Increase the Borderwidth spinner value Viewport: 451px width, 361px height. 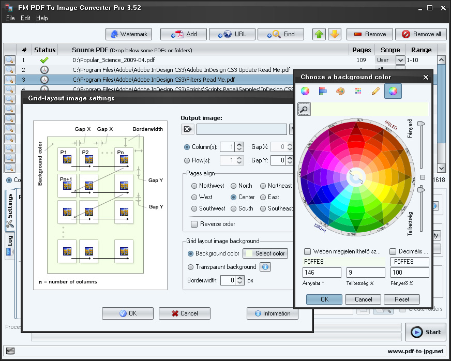click(x=240, y=278)
